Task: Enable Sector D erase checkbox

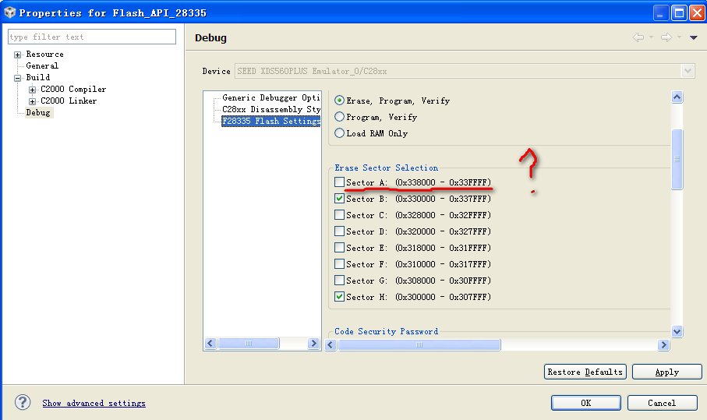Action: tap(340, 231)
